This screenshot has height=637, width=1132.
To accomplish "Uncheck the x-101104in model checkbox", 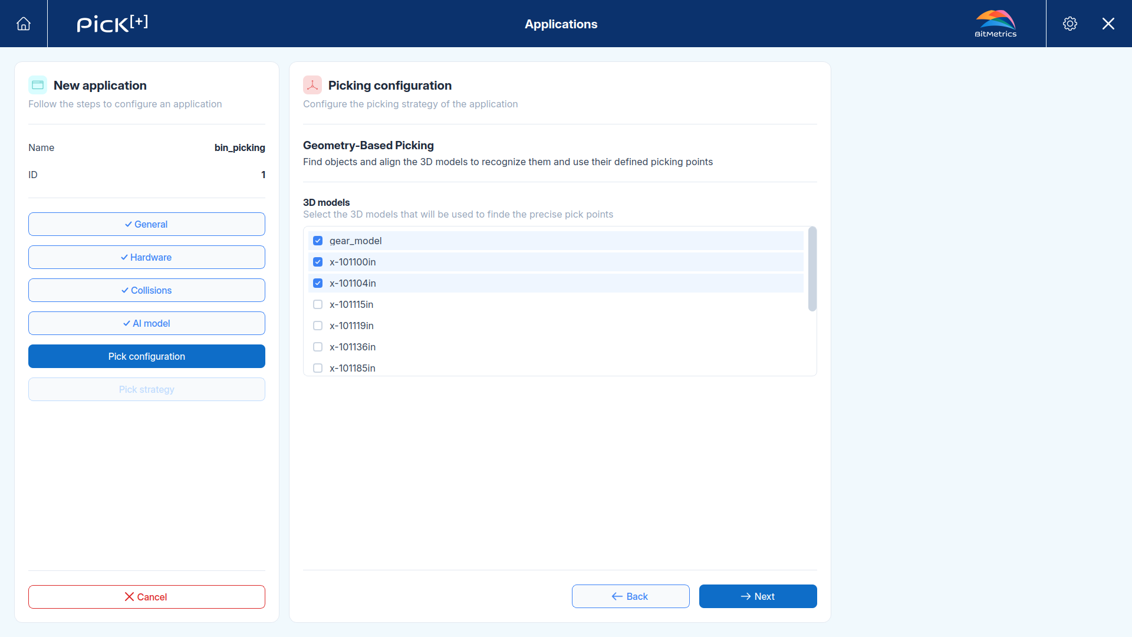I will coord(318,283).
